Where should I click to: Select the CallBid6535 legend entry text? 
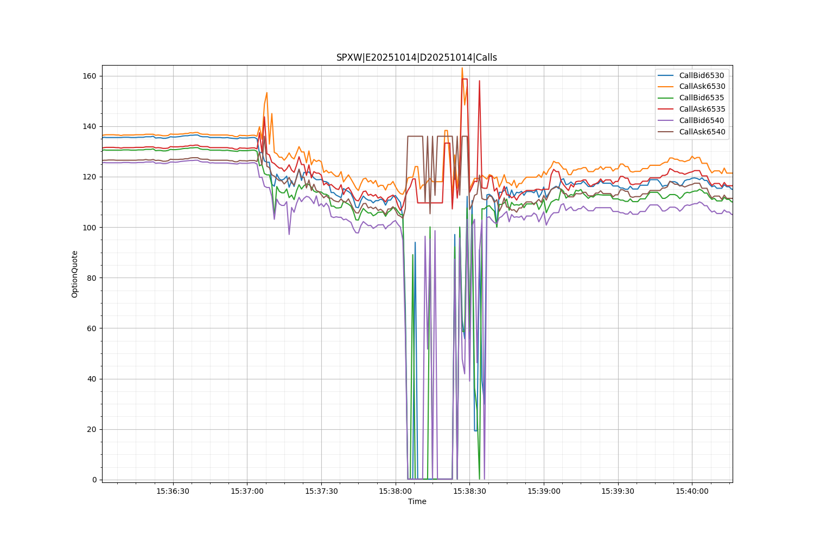coord(702,98)
